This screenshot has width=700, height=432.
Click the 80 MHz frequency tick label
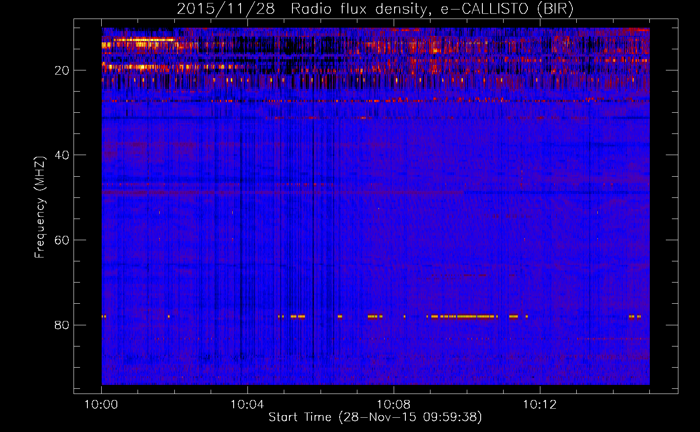pos(62,325)
